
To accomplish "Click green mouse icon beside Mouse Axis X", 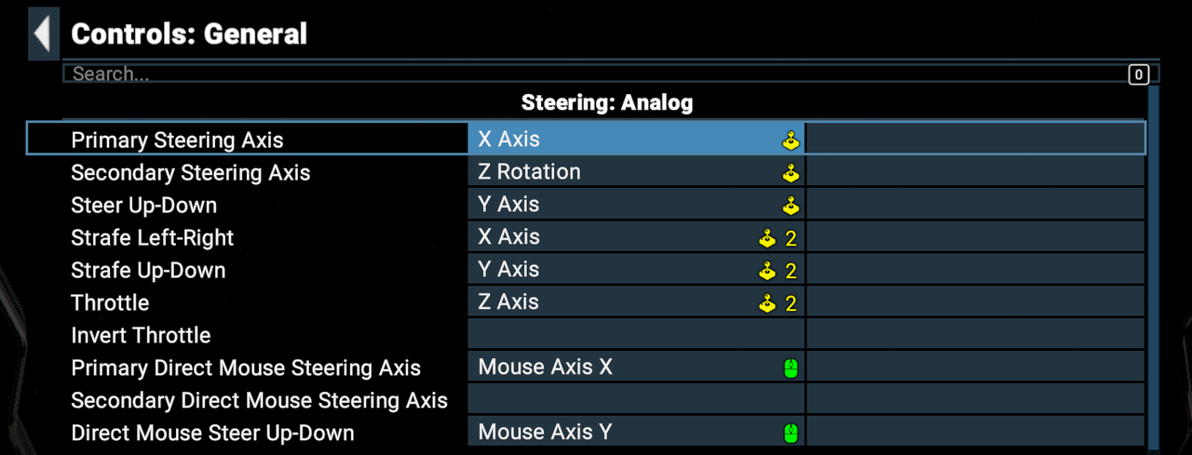I will tap(791, 368).
